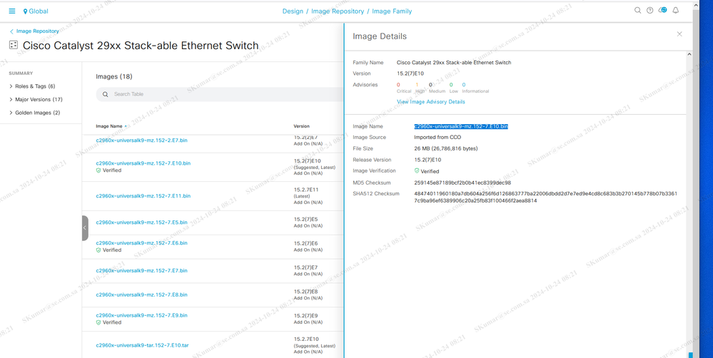Open c2960x-universalk9-mz.152-7.E7.bin image
Image resolution: width=713 pixels, height=358 pixels.
point(141,271)
